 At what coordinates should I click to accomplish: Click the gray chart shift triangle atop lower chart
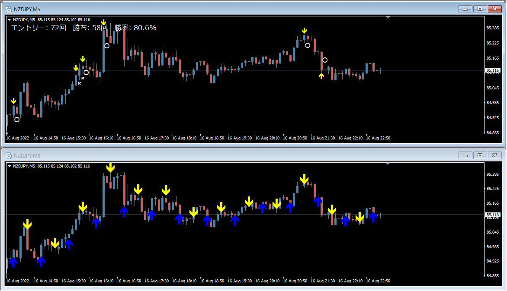388,164
